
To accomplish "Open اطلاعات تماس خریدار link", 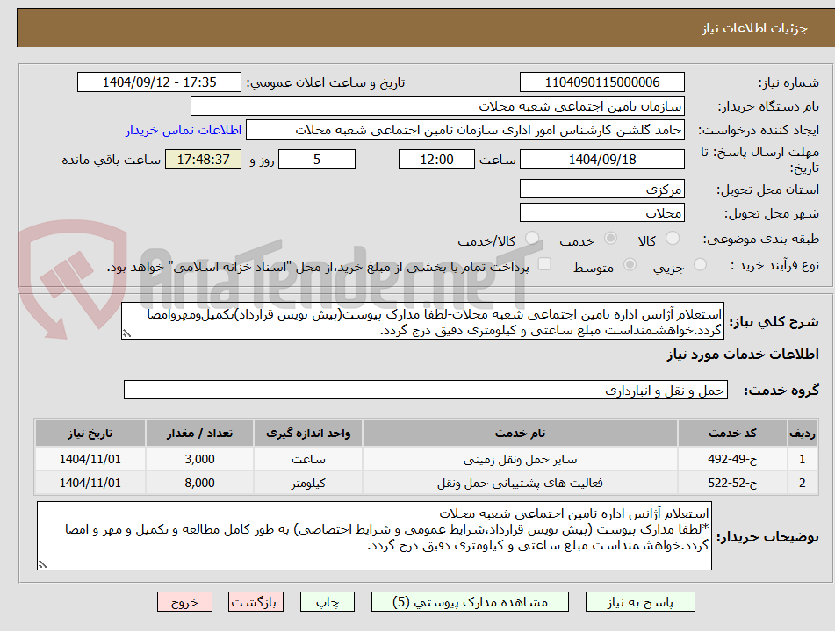I will coord(184,130).
